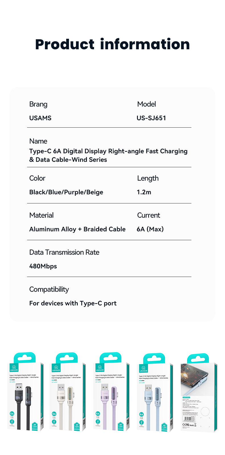This screenshot has height=455, width=225.
Task: Click the USAMS brand name value
Action: point(40,118)
